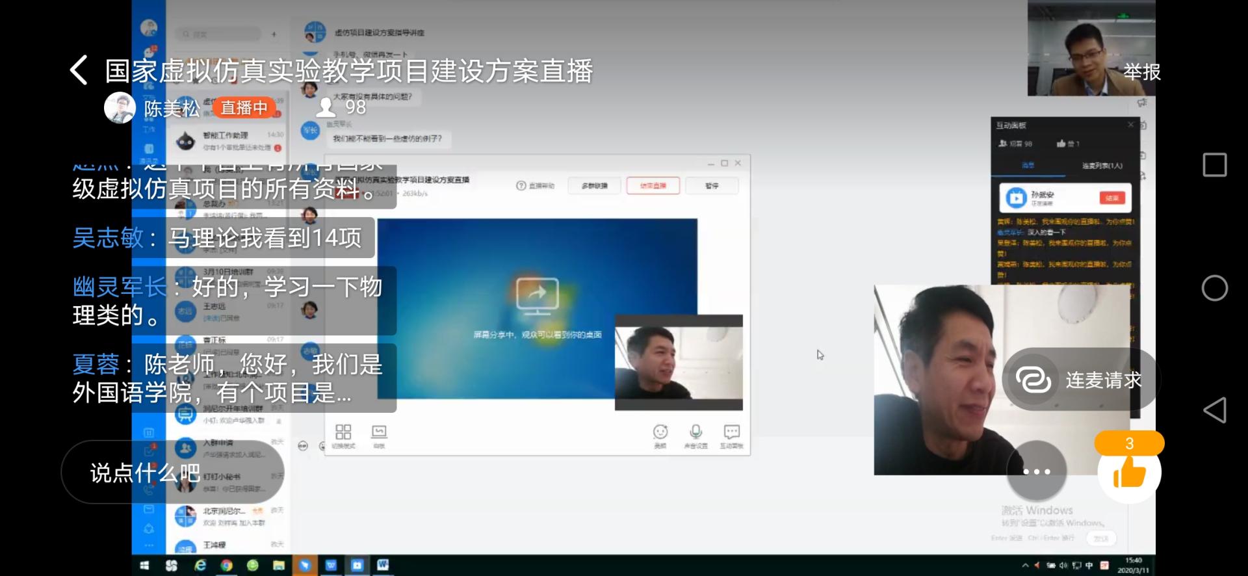Open the 王志远 conversation row
Image resolution: width=1248 pixels, height=576 pixels.
(x=227, y=311)
